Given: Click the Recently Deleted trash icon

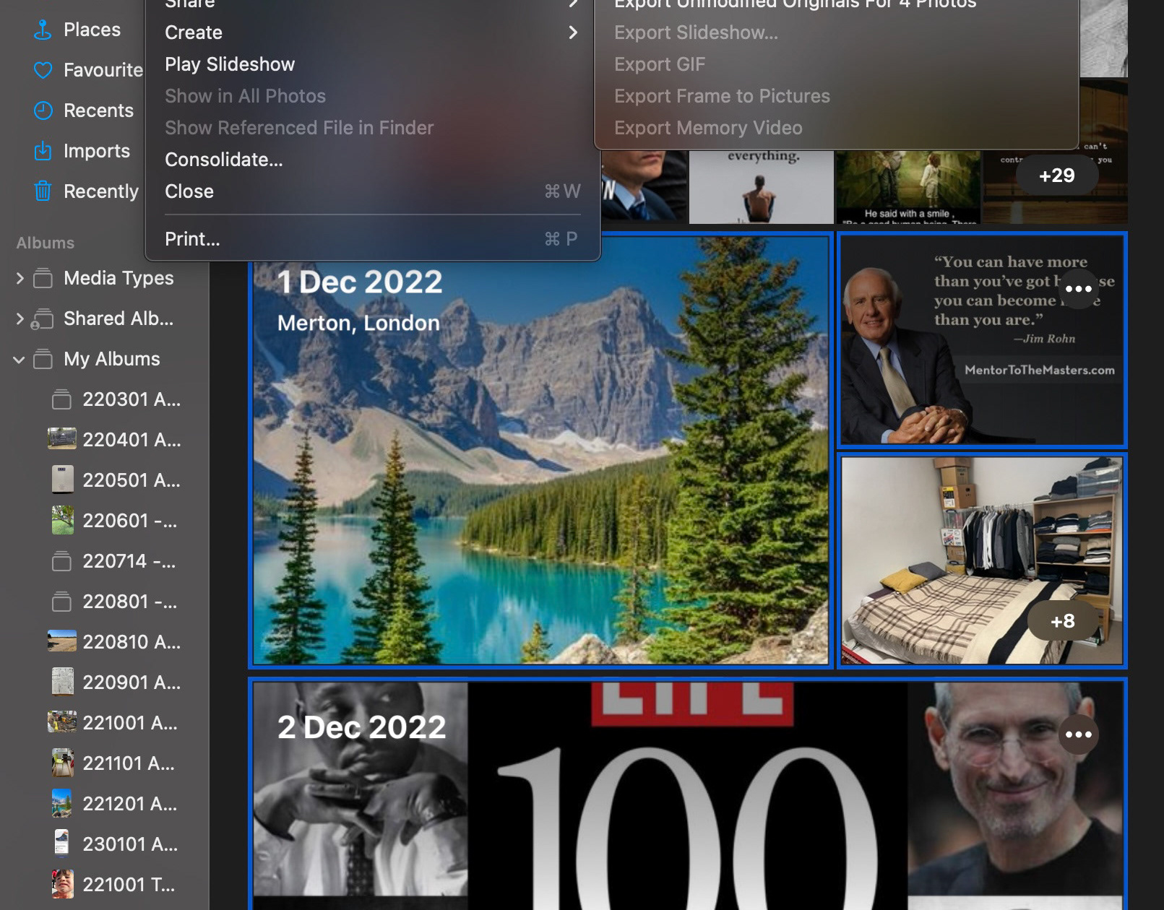Looking at the screenshot, I should [x=43, y=191].
